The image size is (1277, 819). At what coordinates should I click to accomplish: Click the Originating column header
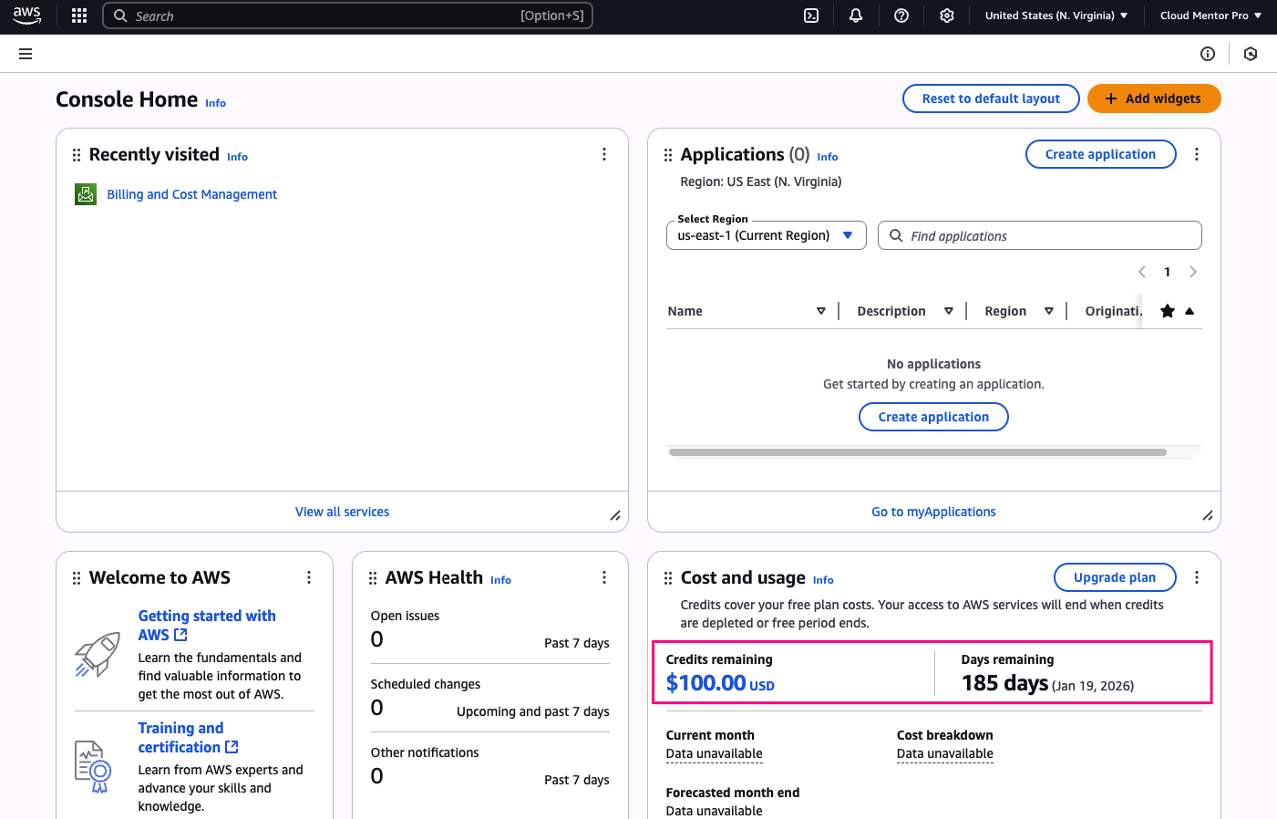pyautogui.click(x=1113, y=311)
